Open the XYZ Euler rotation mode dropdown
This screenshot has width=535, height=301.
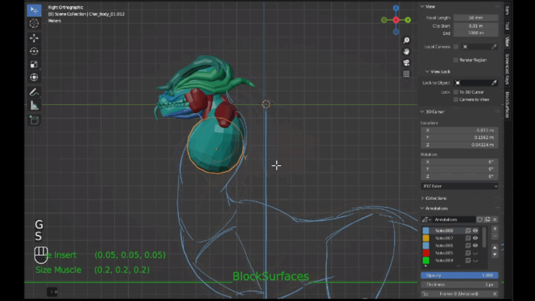tap(459, 186)
